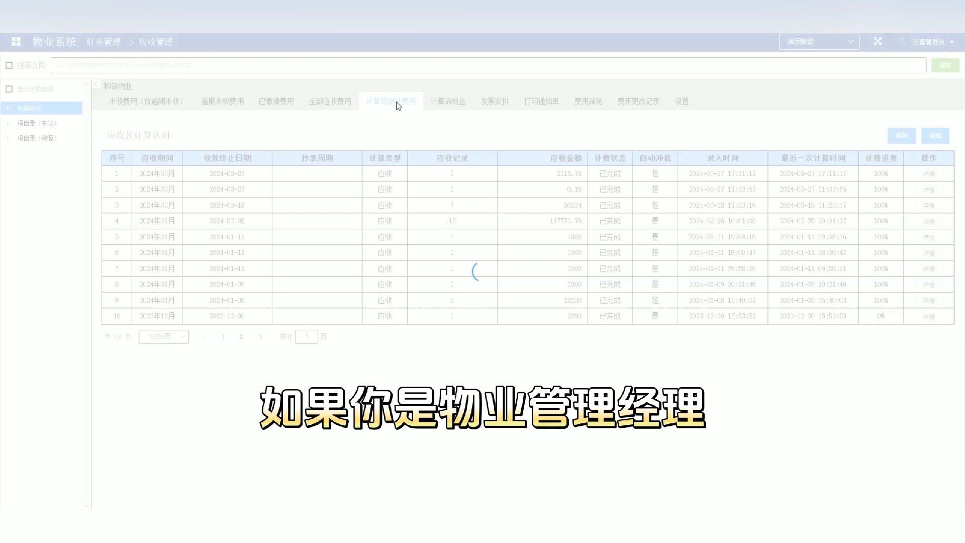Viewport: 965px width, 543px height.
Task: Open the 设置 tab
Action: point(682,102)
